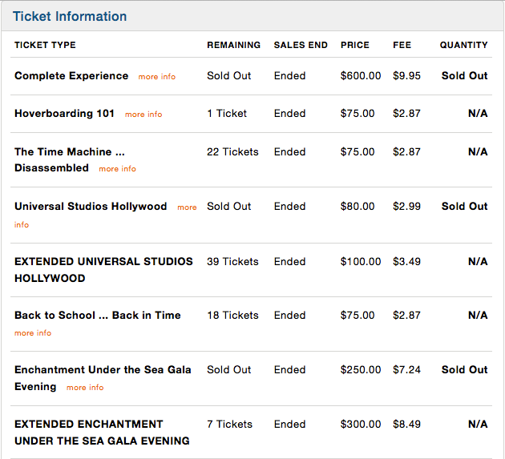Click Ended in the Hoverboarding 101 row
This screenshot has height=459, width=505.
289,113
